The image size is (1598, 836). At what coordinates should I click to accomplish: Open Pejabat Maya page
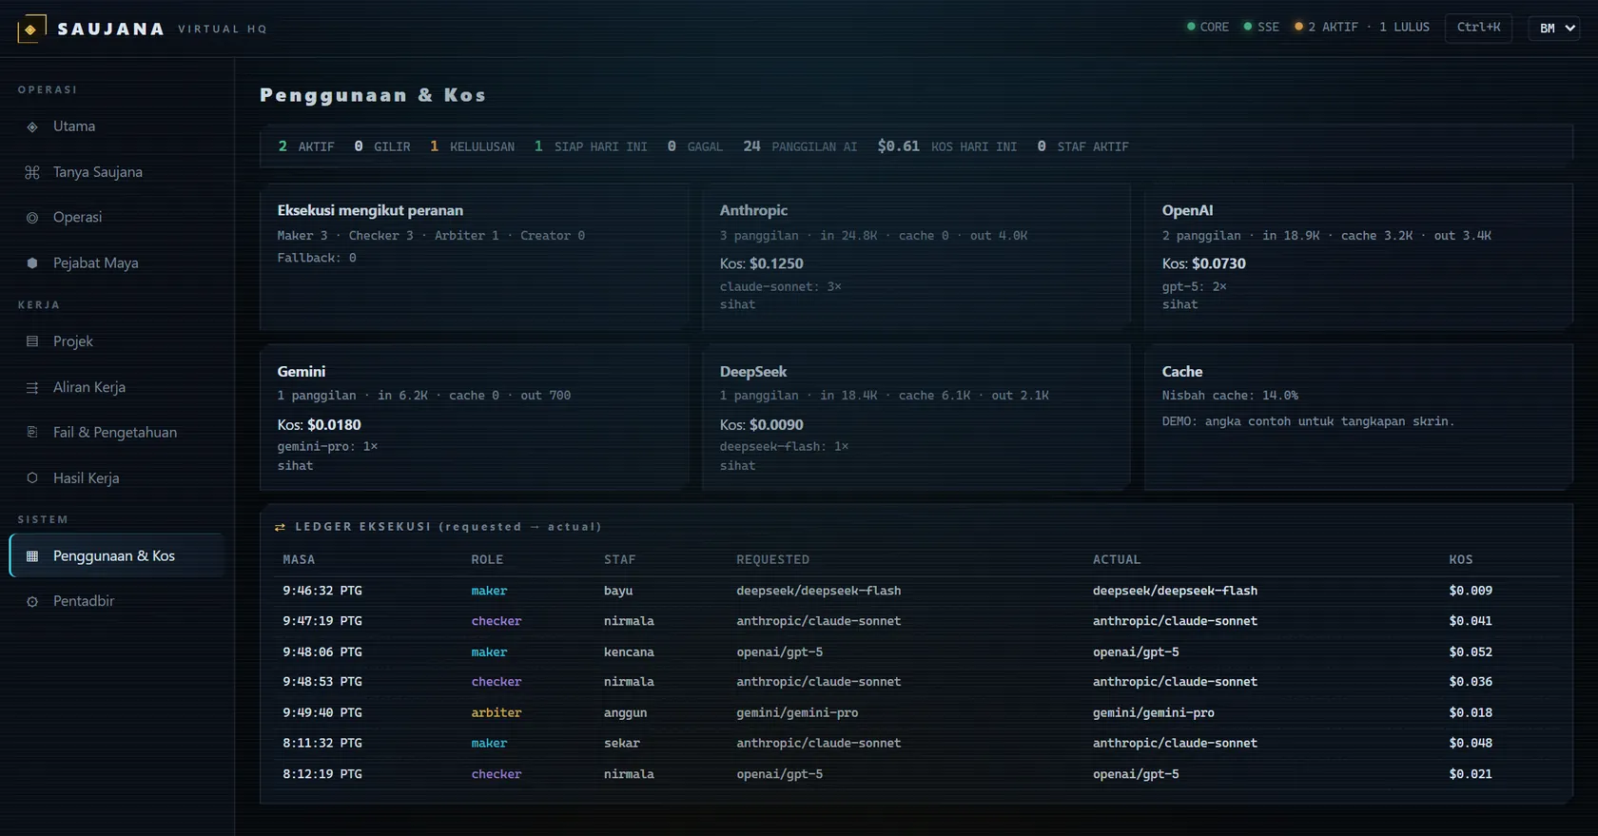point(117,263)
